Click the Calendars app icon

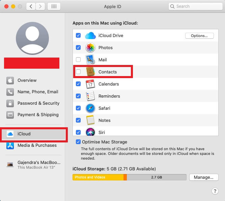(90, 84)
